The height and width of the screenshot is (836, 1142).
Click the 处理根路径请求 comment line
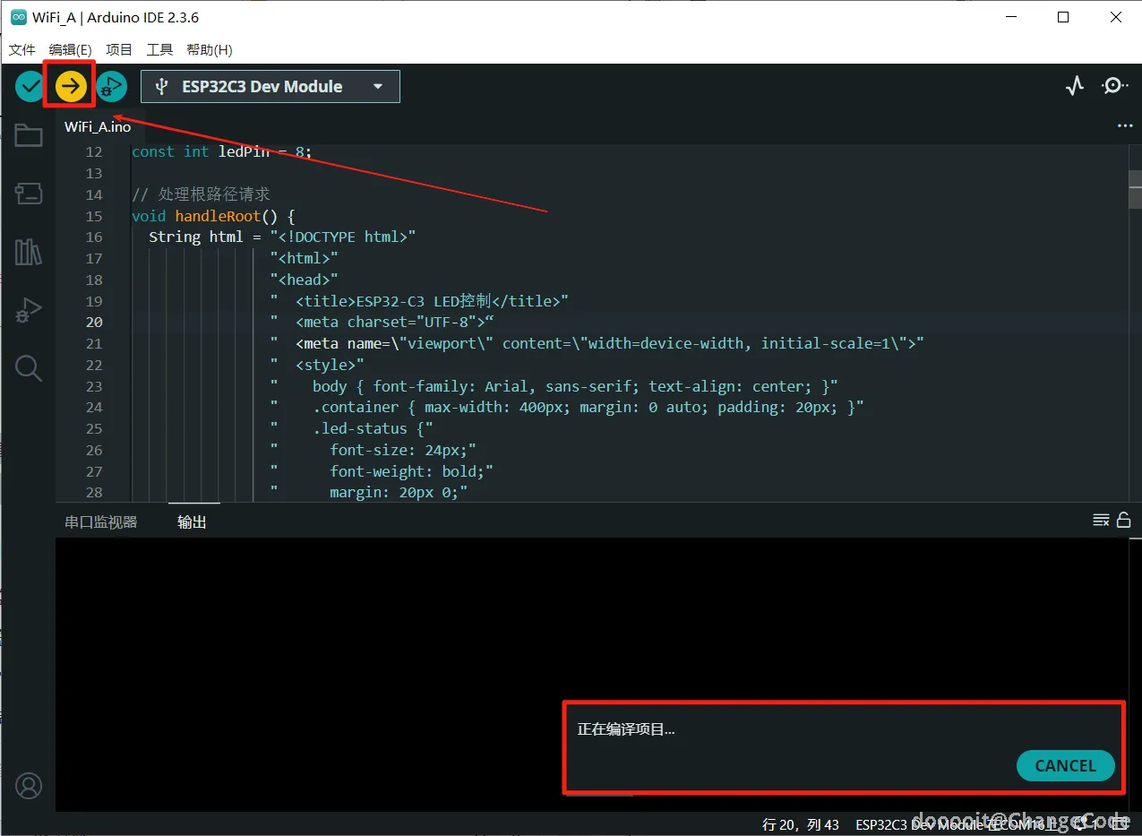click(201, 194)
